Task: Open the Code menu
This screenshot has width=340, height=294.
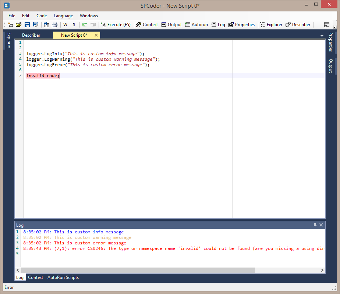Action: click(42, 16)
